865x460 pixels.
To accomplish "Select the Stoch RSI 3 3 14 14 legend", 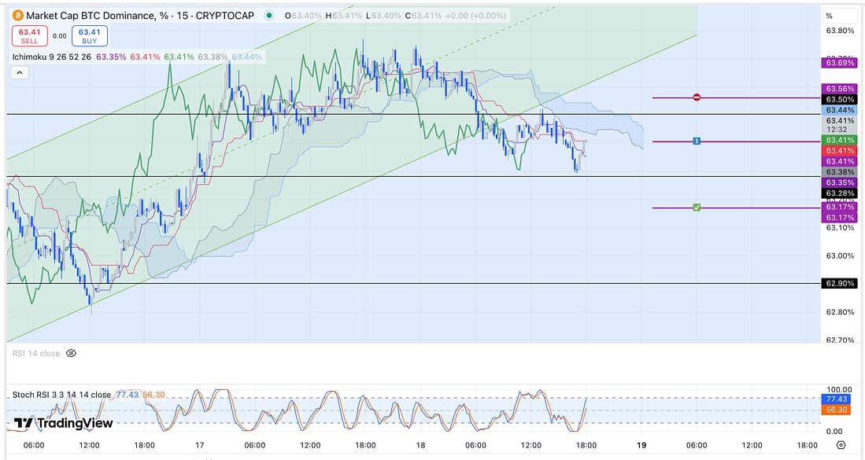I will coord(61,395).
